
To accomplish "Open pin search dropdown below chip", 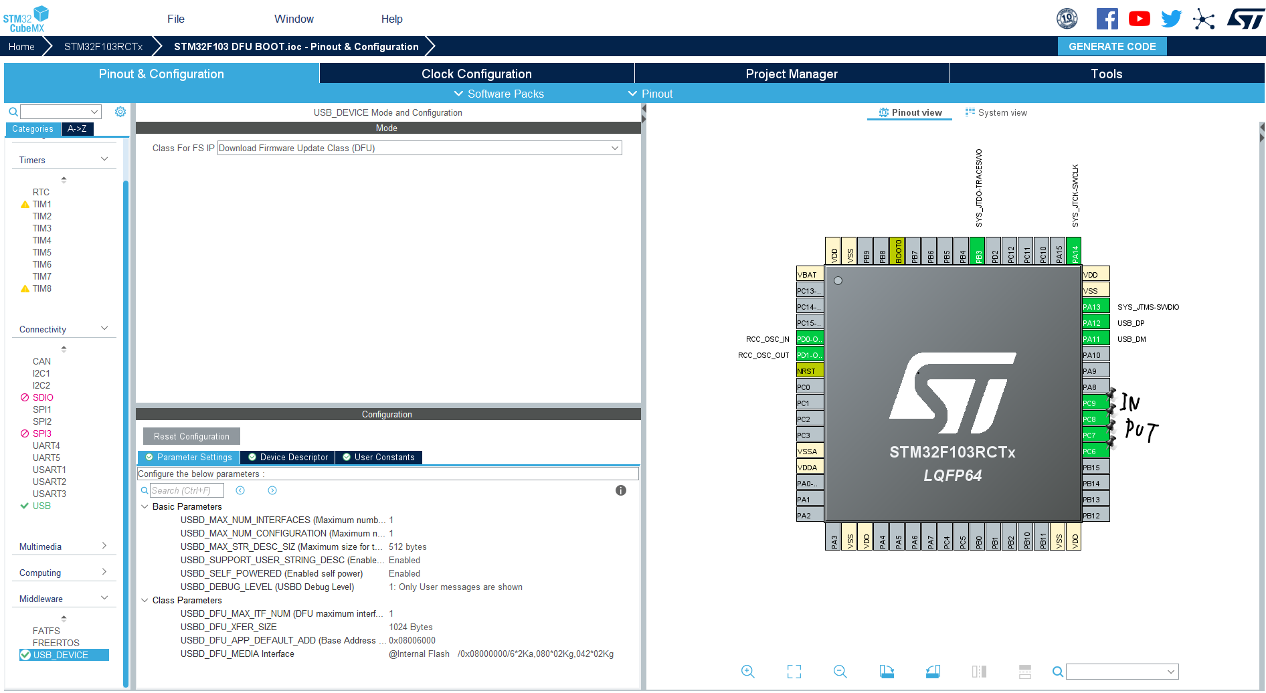I will (x=1122, y=672).
